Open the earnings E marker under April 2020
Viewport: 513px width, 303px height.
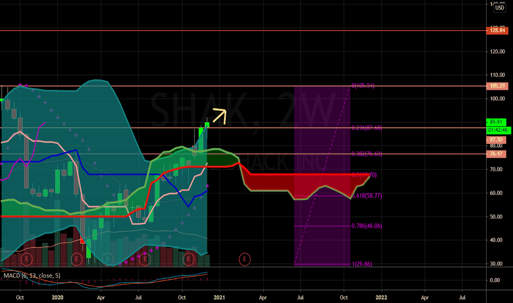[x=108, y=259]
